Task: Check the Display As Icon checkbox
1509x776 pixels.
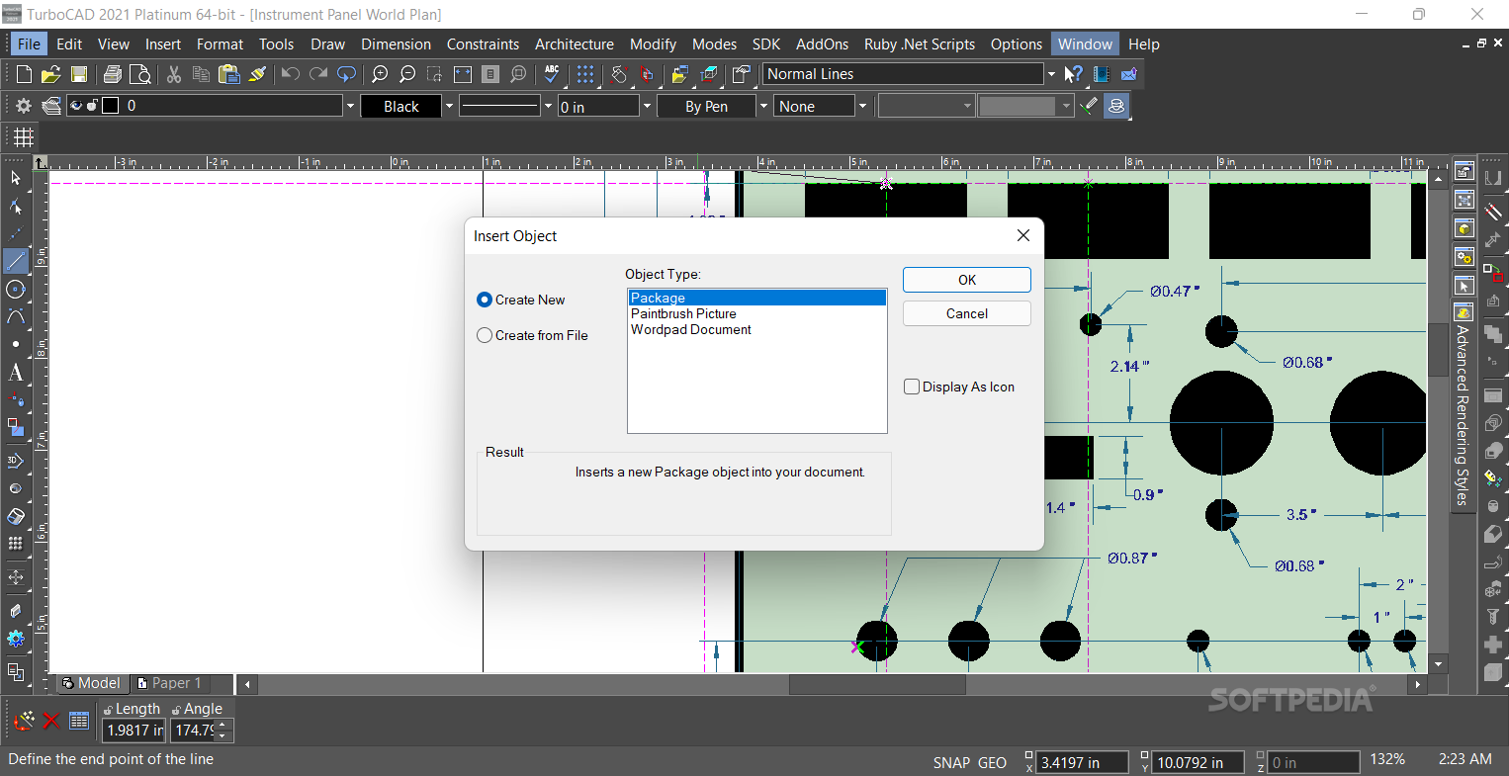Action: [912, 387]
